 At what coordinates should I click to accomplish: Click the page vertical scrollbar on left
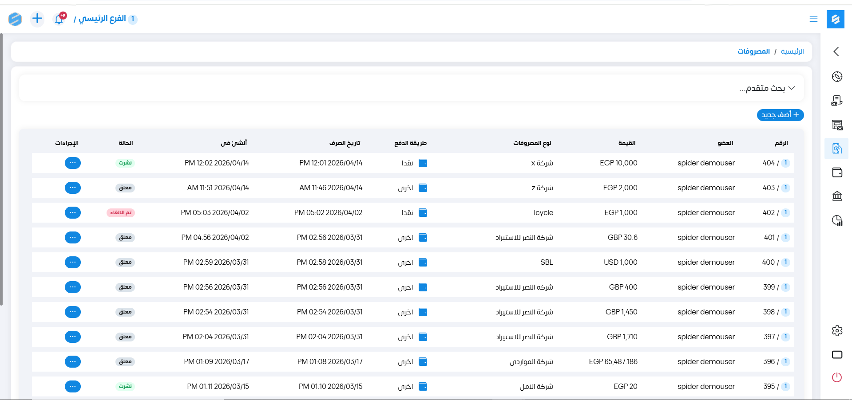pyautogui.click(x=2, y=169)
